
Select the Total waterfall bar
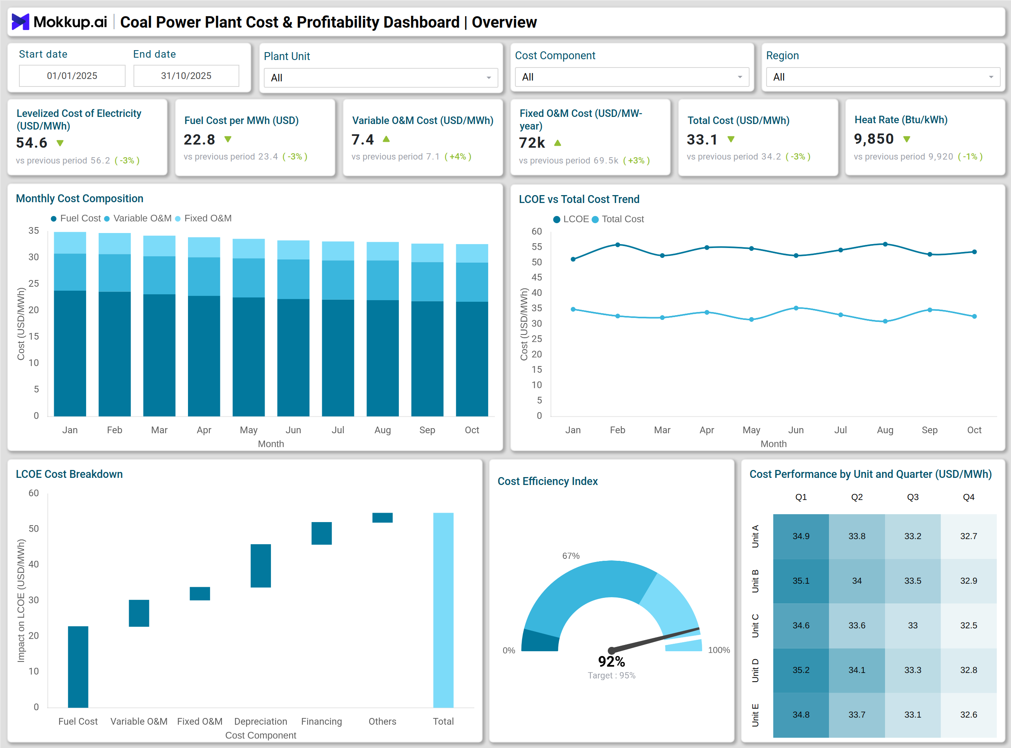443,610
